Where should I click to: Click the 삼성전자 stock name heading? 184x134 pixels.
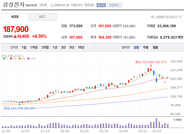[14, 5]
